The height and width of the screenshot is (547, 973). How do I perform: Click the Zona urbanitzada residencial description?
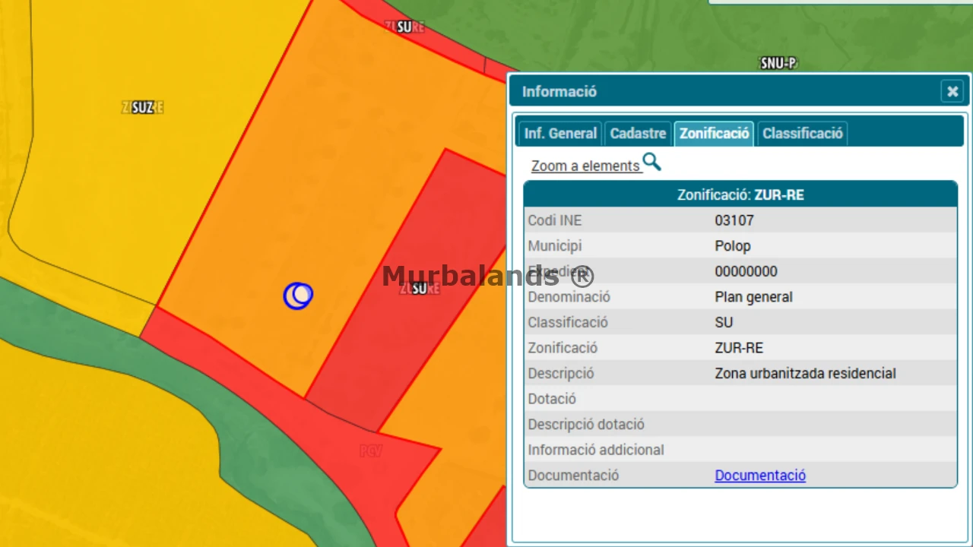[805, 374]
